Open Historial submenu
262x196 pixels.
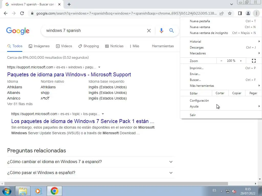[x=221, y=42]
